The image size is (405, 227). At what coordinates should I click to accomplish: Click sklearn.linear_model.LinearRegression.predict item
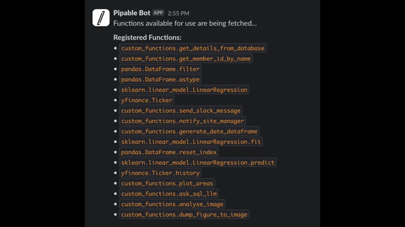tap(198, 163)
